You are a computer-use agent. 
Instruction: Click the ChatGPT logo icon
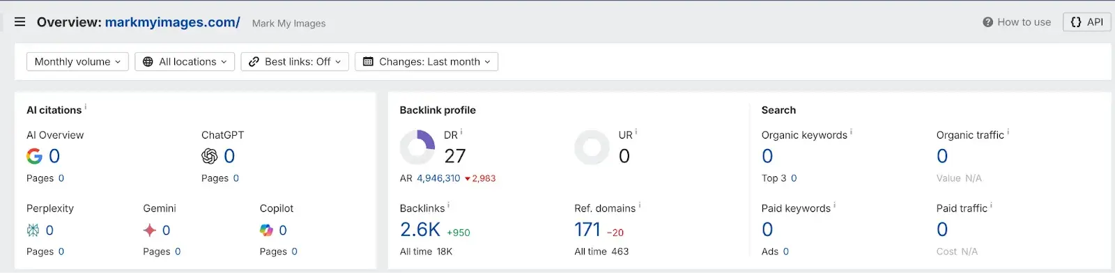(209, 156)
